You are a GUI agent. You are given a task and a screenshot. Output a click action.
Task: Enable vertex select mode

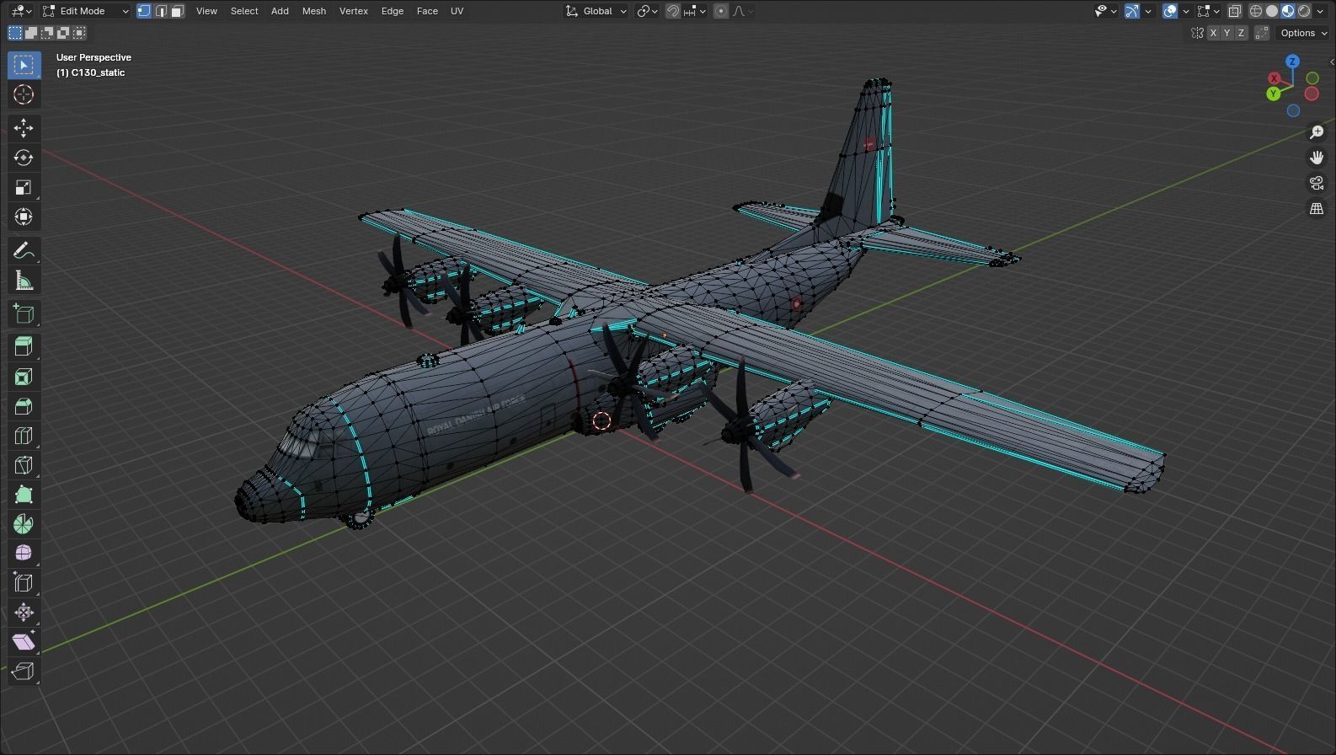pyautogui.click(x=144, y=11)
